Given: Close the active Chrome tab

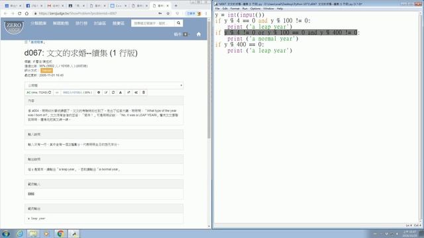Looking at the screenshot, I should 168,5.
